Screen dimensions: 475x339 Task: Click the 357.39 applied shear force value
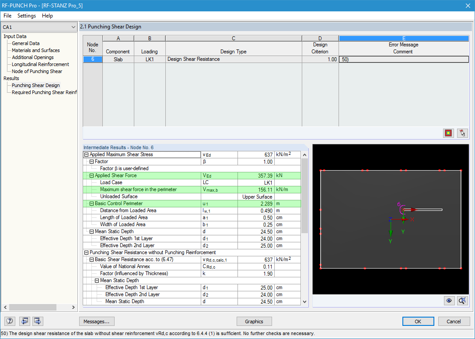tap(256, 176)
